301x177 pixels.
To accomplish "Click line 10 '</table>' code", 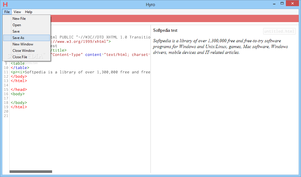I will click(x=20, y=68).
